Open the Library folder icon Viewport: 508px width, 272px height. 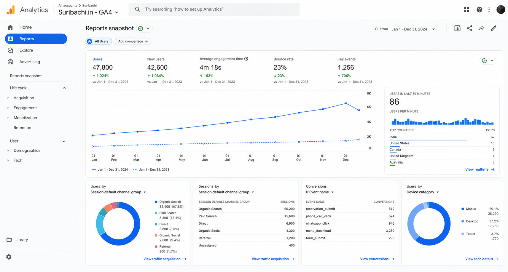(x=9, y=240)
